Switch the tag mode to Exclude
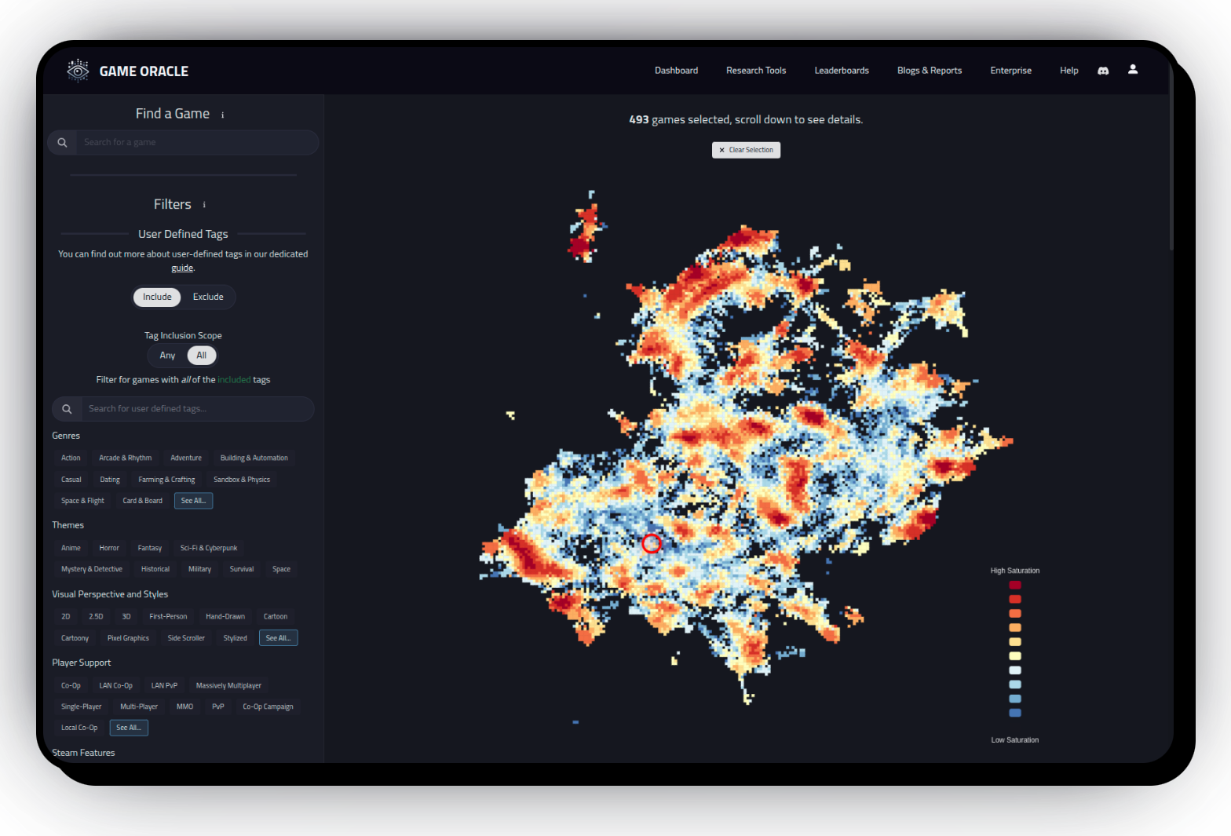The image size is (1231, 836). [208, 297]
